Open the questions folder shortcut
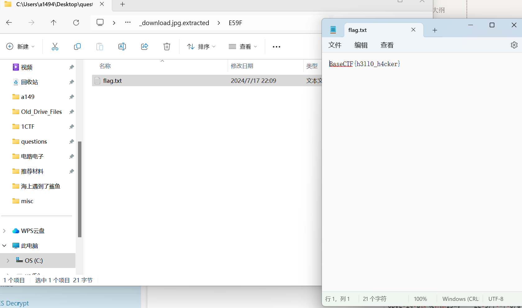Image resolution: width=522 pixels, height=308 pixels. (x=34, y=142)
